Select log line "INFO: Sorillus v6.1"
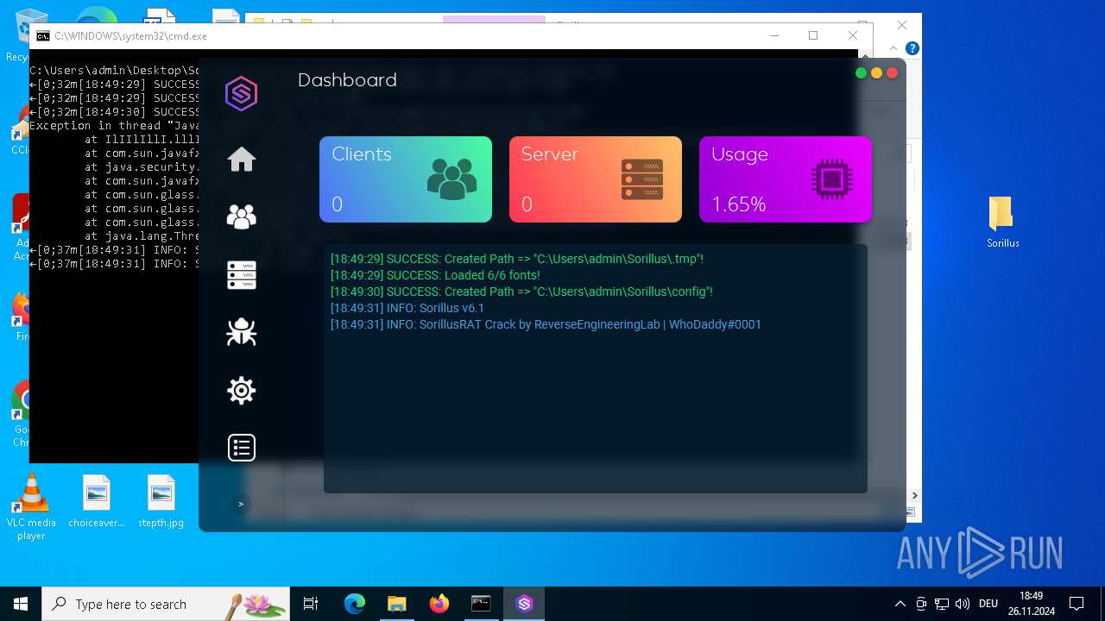Screen dimensions: 1105x621 click(x=407, y=308)
